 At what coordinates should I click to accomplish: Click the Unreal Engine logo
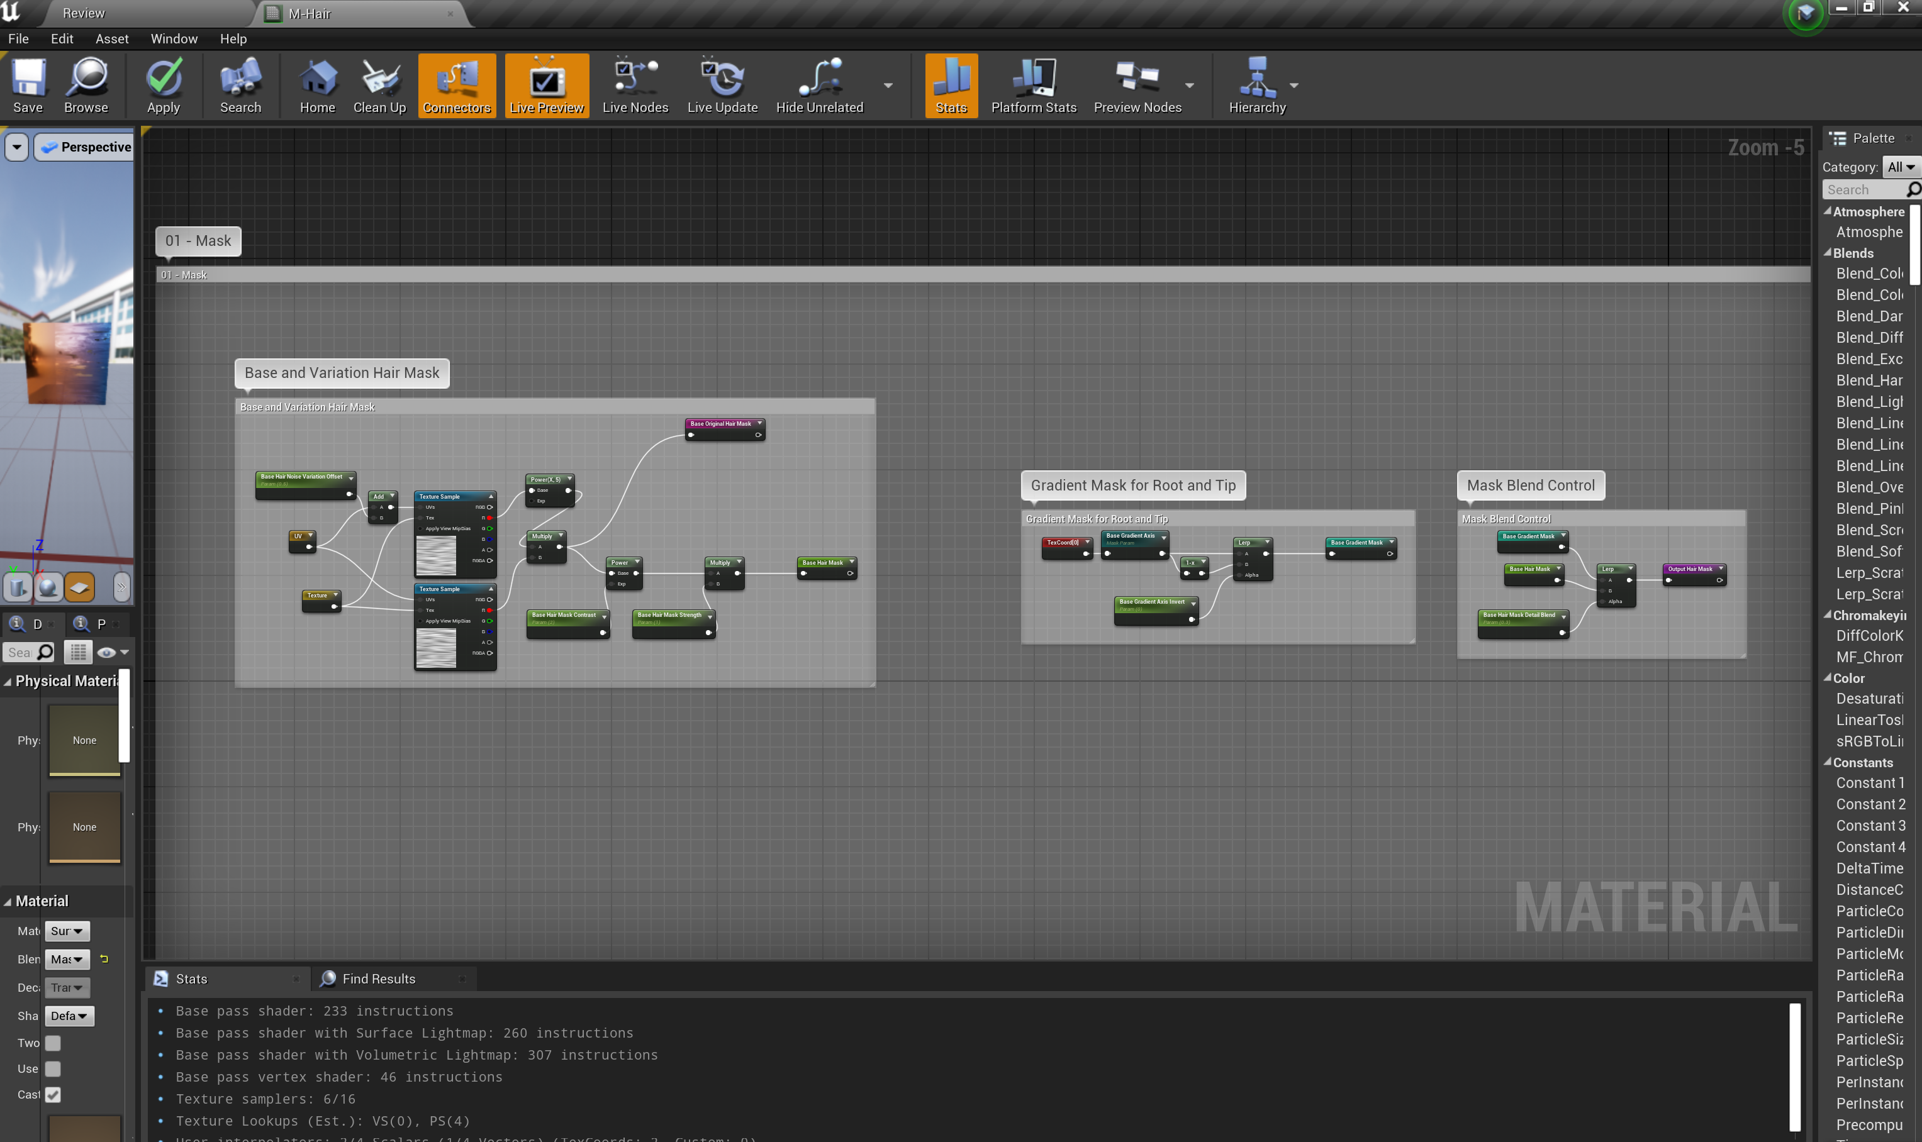click(x=11, y=11)
